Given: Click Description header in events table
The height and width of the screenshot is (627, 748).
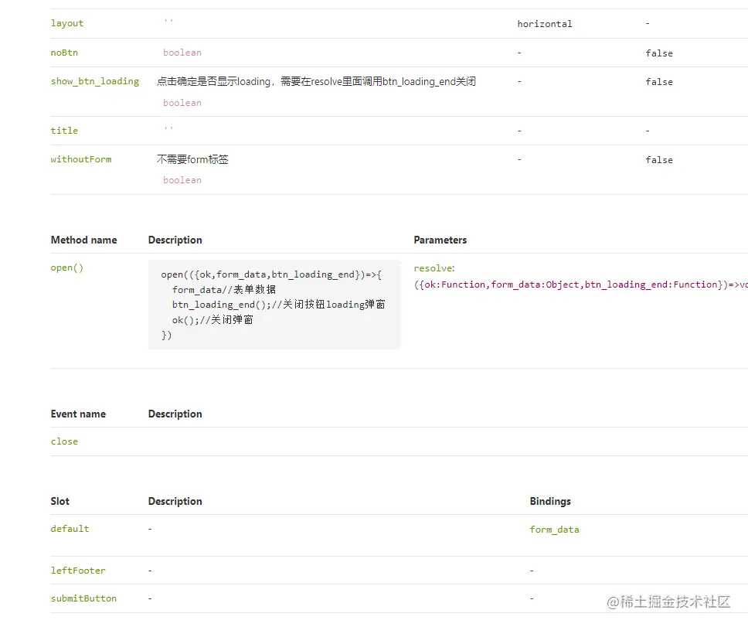Looking at the screenshot, I should [175, 414].
